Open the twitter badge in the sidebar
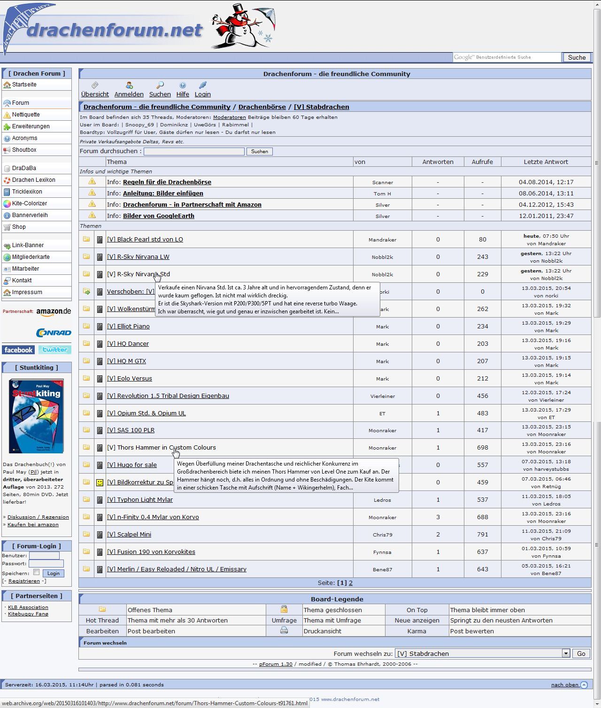The width and height of the screenshot is (601, 708). pos(55,350)
